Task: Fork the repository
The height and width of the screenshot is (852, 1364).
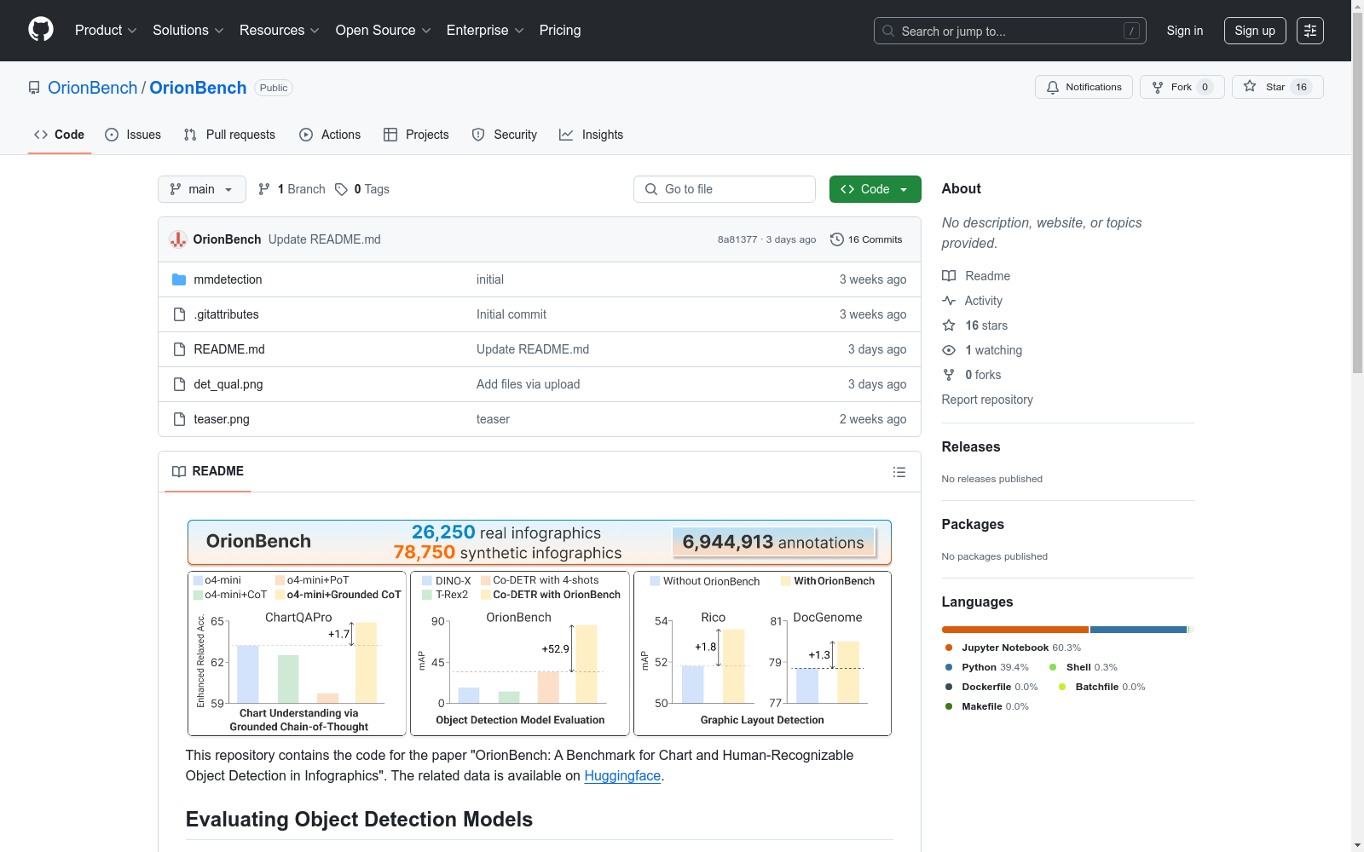Action: (1182, 87)
